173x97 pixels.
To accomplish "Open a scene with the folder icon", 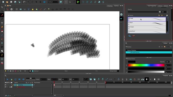I will coord(7,2).
